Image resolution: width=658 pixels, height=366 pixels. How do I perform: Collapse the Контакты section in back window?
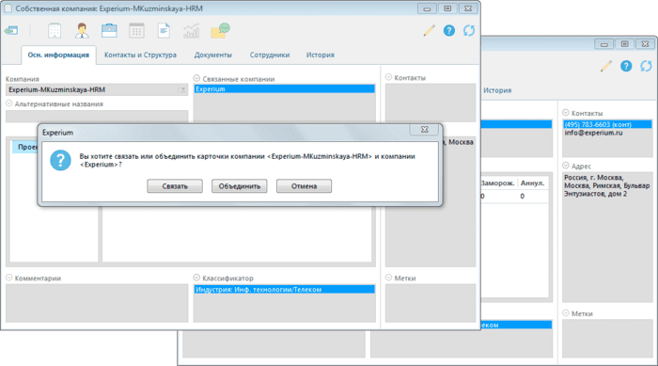pyautogui.click(x=566, y=113)
